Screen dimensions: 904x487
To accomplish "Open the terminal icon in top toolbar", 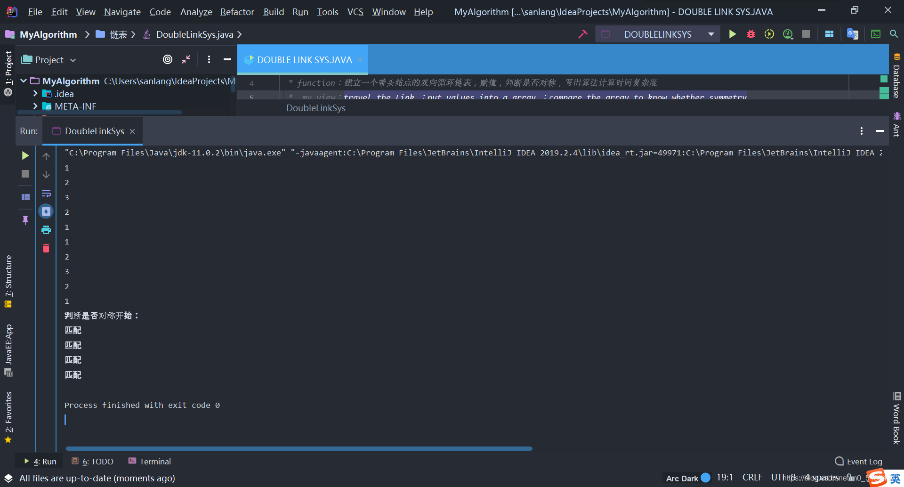I will tap(876, 34).
